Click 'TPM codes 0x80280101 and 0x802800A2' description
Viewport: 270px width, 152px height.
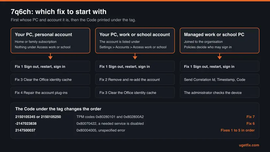click(110, 117)
